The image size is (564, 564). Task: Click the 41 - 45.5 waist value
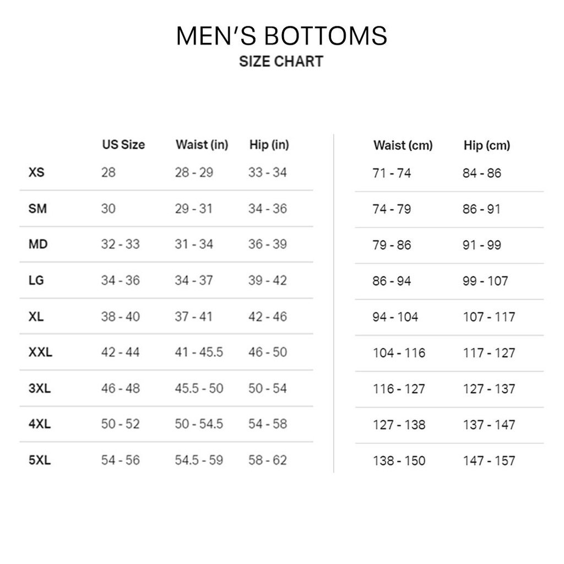click(199, 352)
